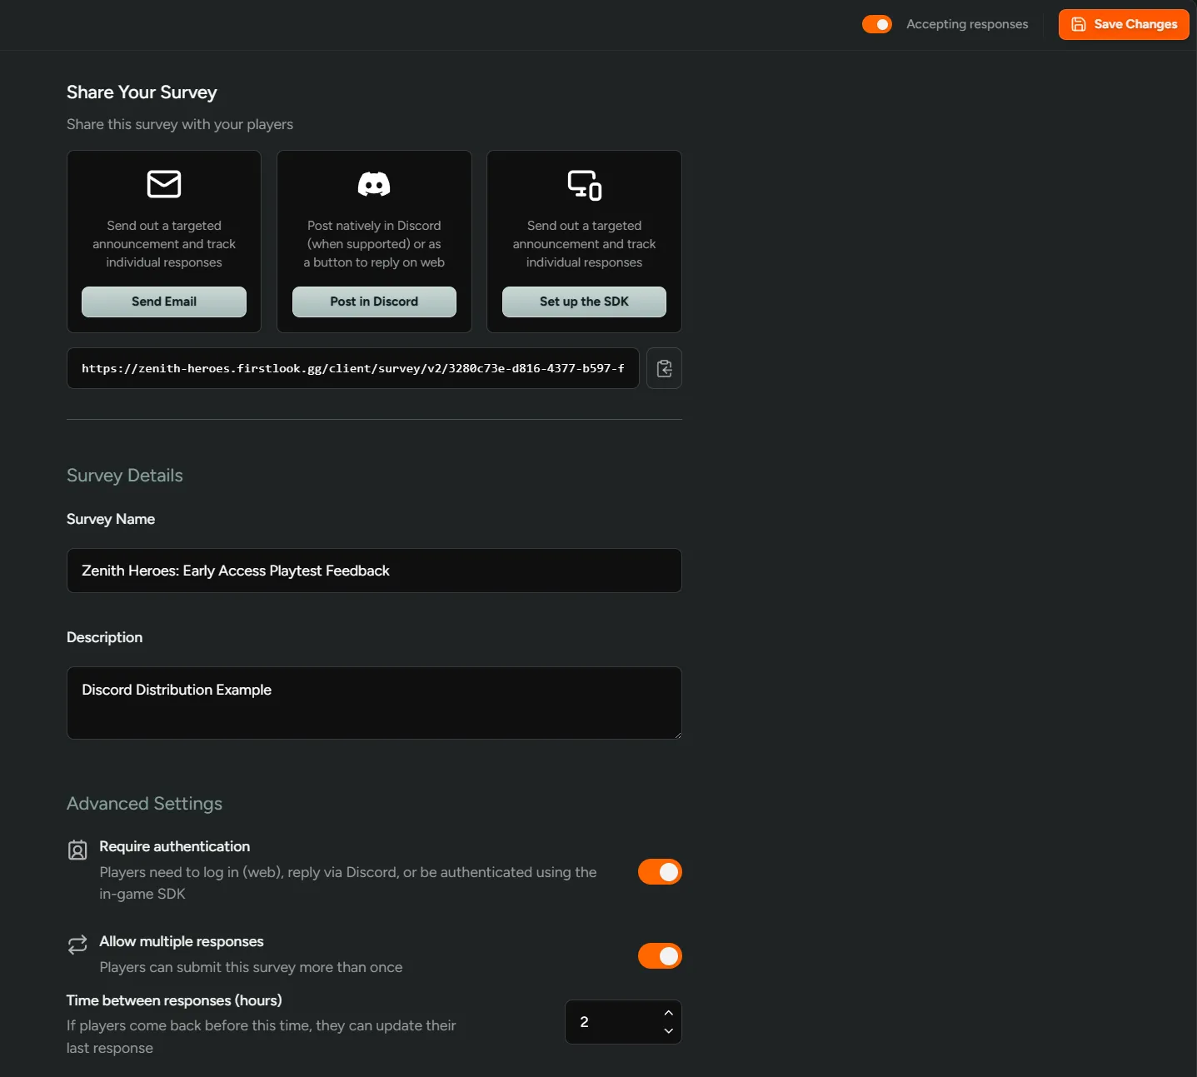Toggle Accepting responses off
Screen dimensions: 1197x1077
click(x=876, y=24)
